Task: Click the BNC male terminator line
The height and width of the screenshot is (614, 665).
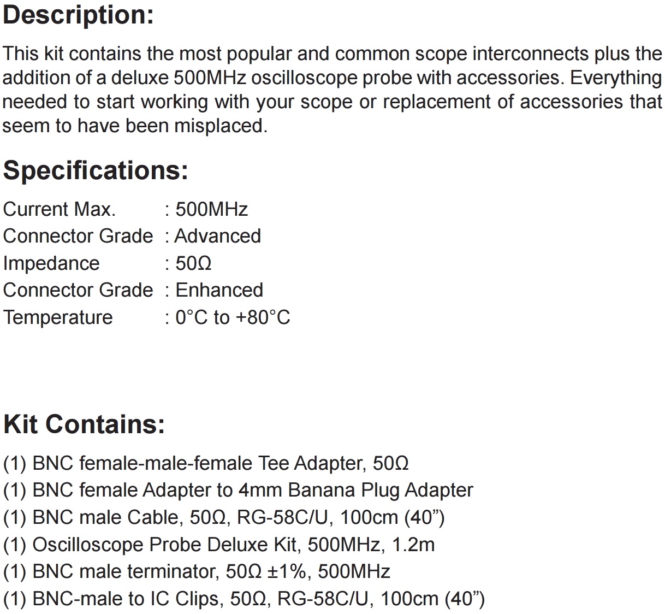Action: pyautogui.click(x=197, y=571)
